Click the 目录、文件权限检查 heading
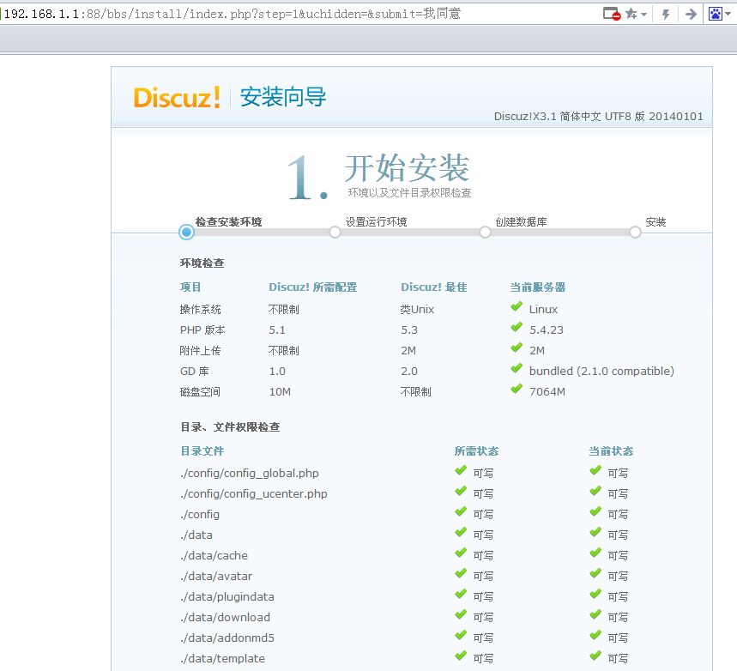The image size is (737, 671). point(230,427)
